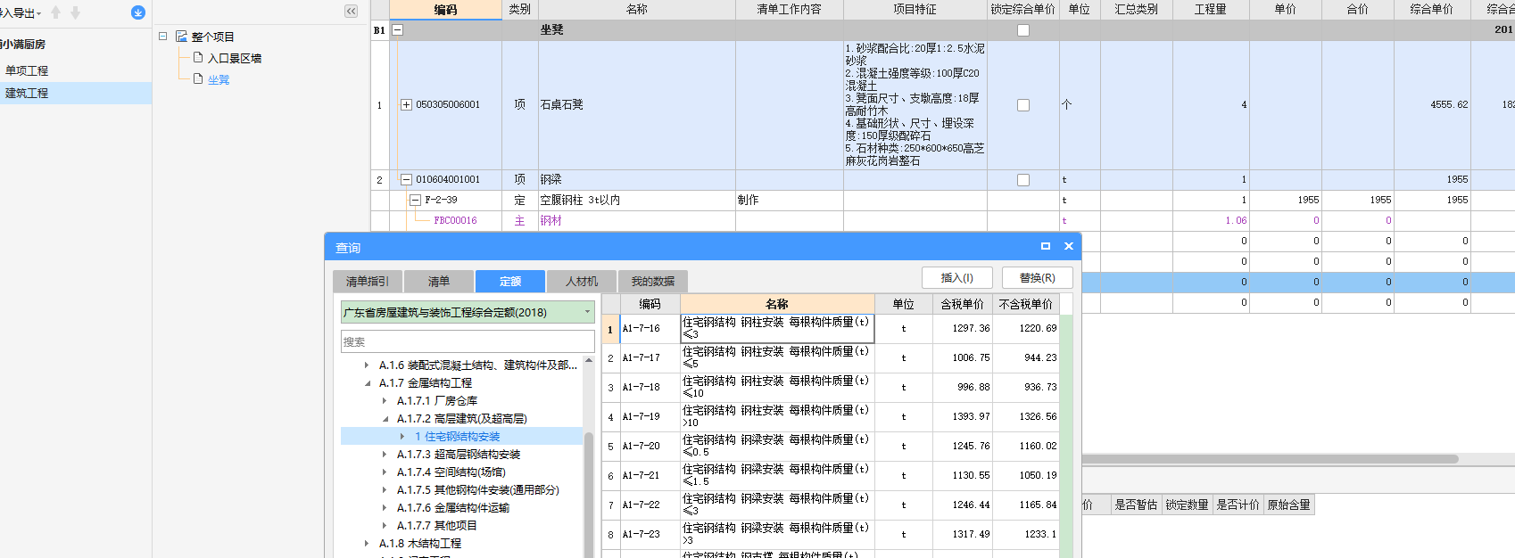Toggle lock checkbox for 石桌石凳 row
The image size is (1515, 558).
[1023, 105]
